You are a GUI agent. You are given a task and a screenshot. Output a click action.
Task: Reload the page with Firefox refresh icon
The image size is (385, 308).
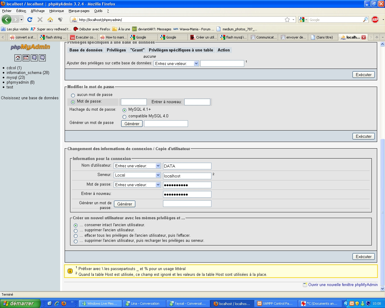click(30, 20)
